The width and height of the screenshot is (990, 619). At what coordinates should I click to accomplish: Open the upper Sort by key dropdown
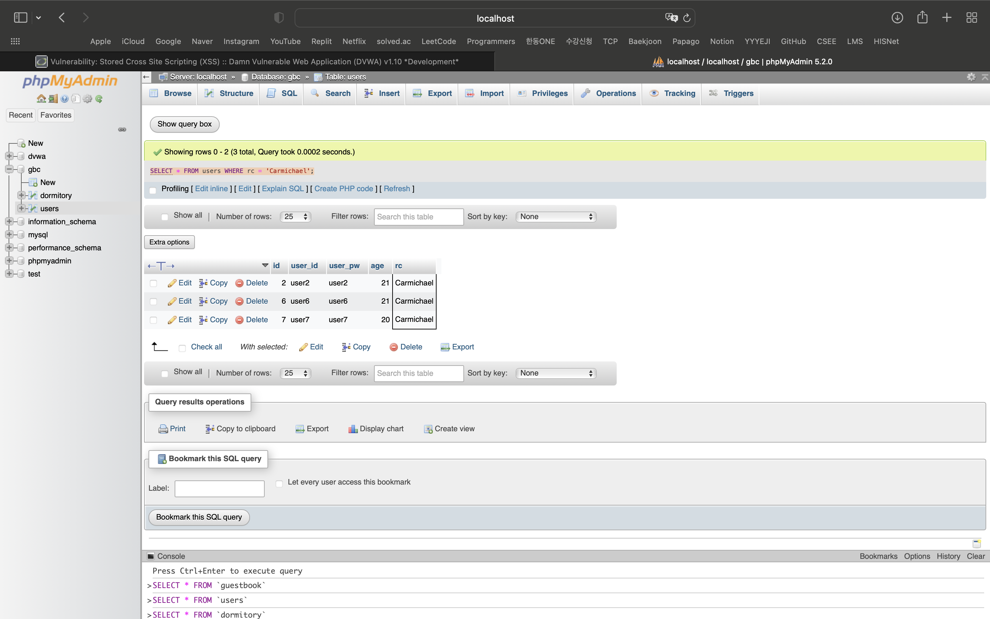click(555, 217)
